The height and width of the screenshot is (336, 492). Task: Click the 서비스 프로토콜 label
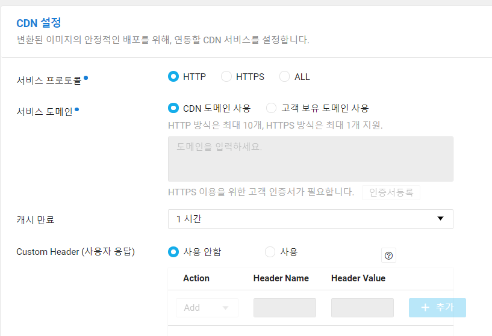pos(49,81)
